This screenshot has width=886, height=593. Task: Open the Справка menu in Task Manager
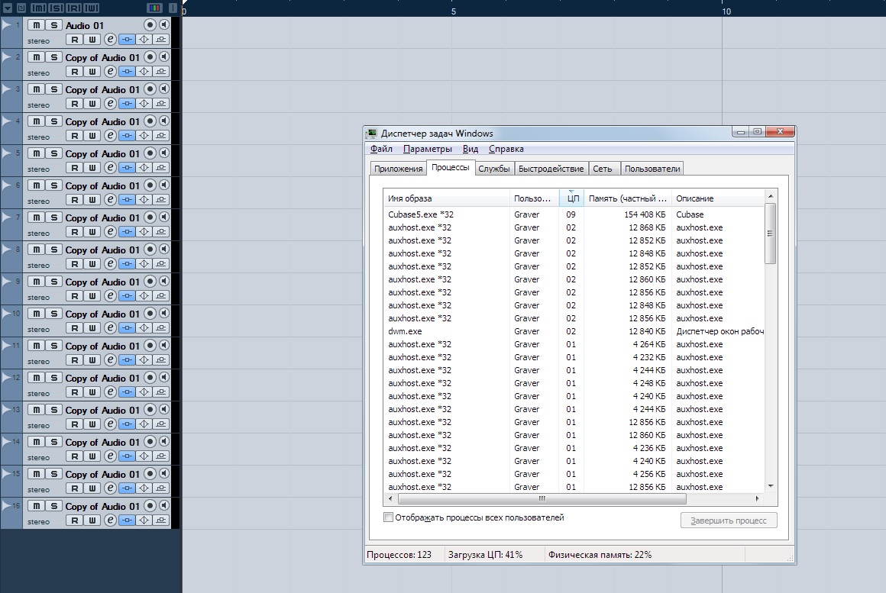click(506, 149)
